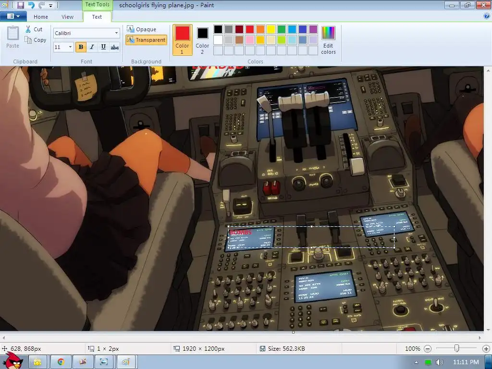Click the Size: 562.3KB status entry
The image size is (492, 369).
coord(283,349)
